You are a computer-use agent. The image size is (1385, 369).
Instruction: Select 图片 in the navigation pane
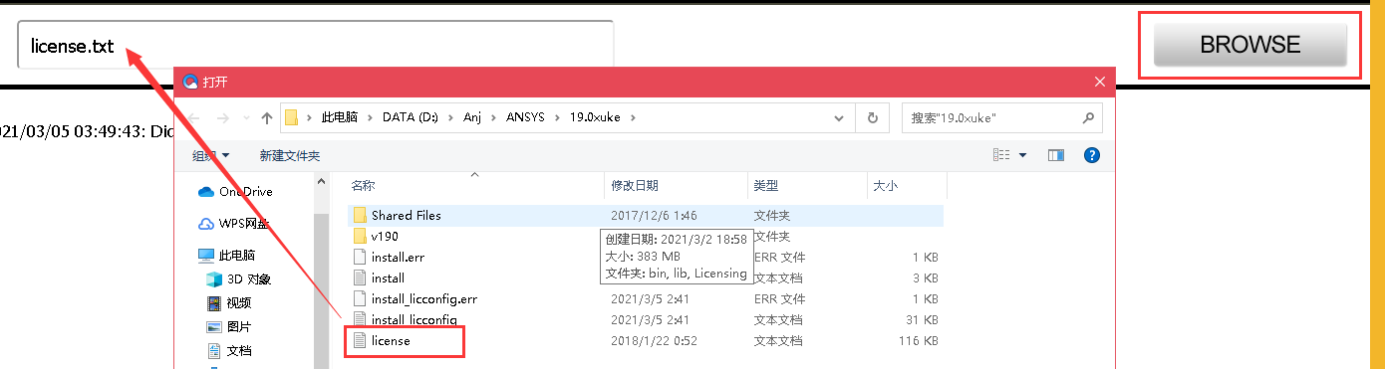point(229,326)
